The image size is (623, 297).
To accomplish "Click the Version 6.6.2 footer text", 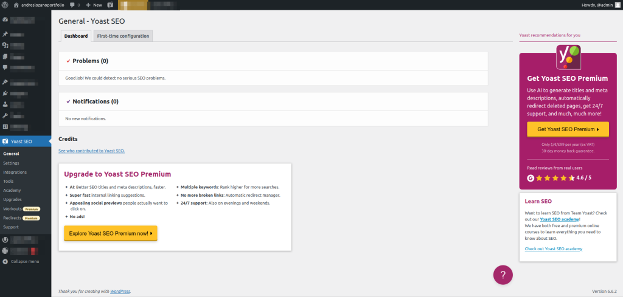I will 604,291.
